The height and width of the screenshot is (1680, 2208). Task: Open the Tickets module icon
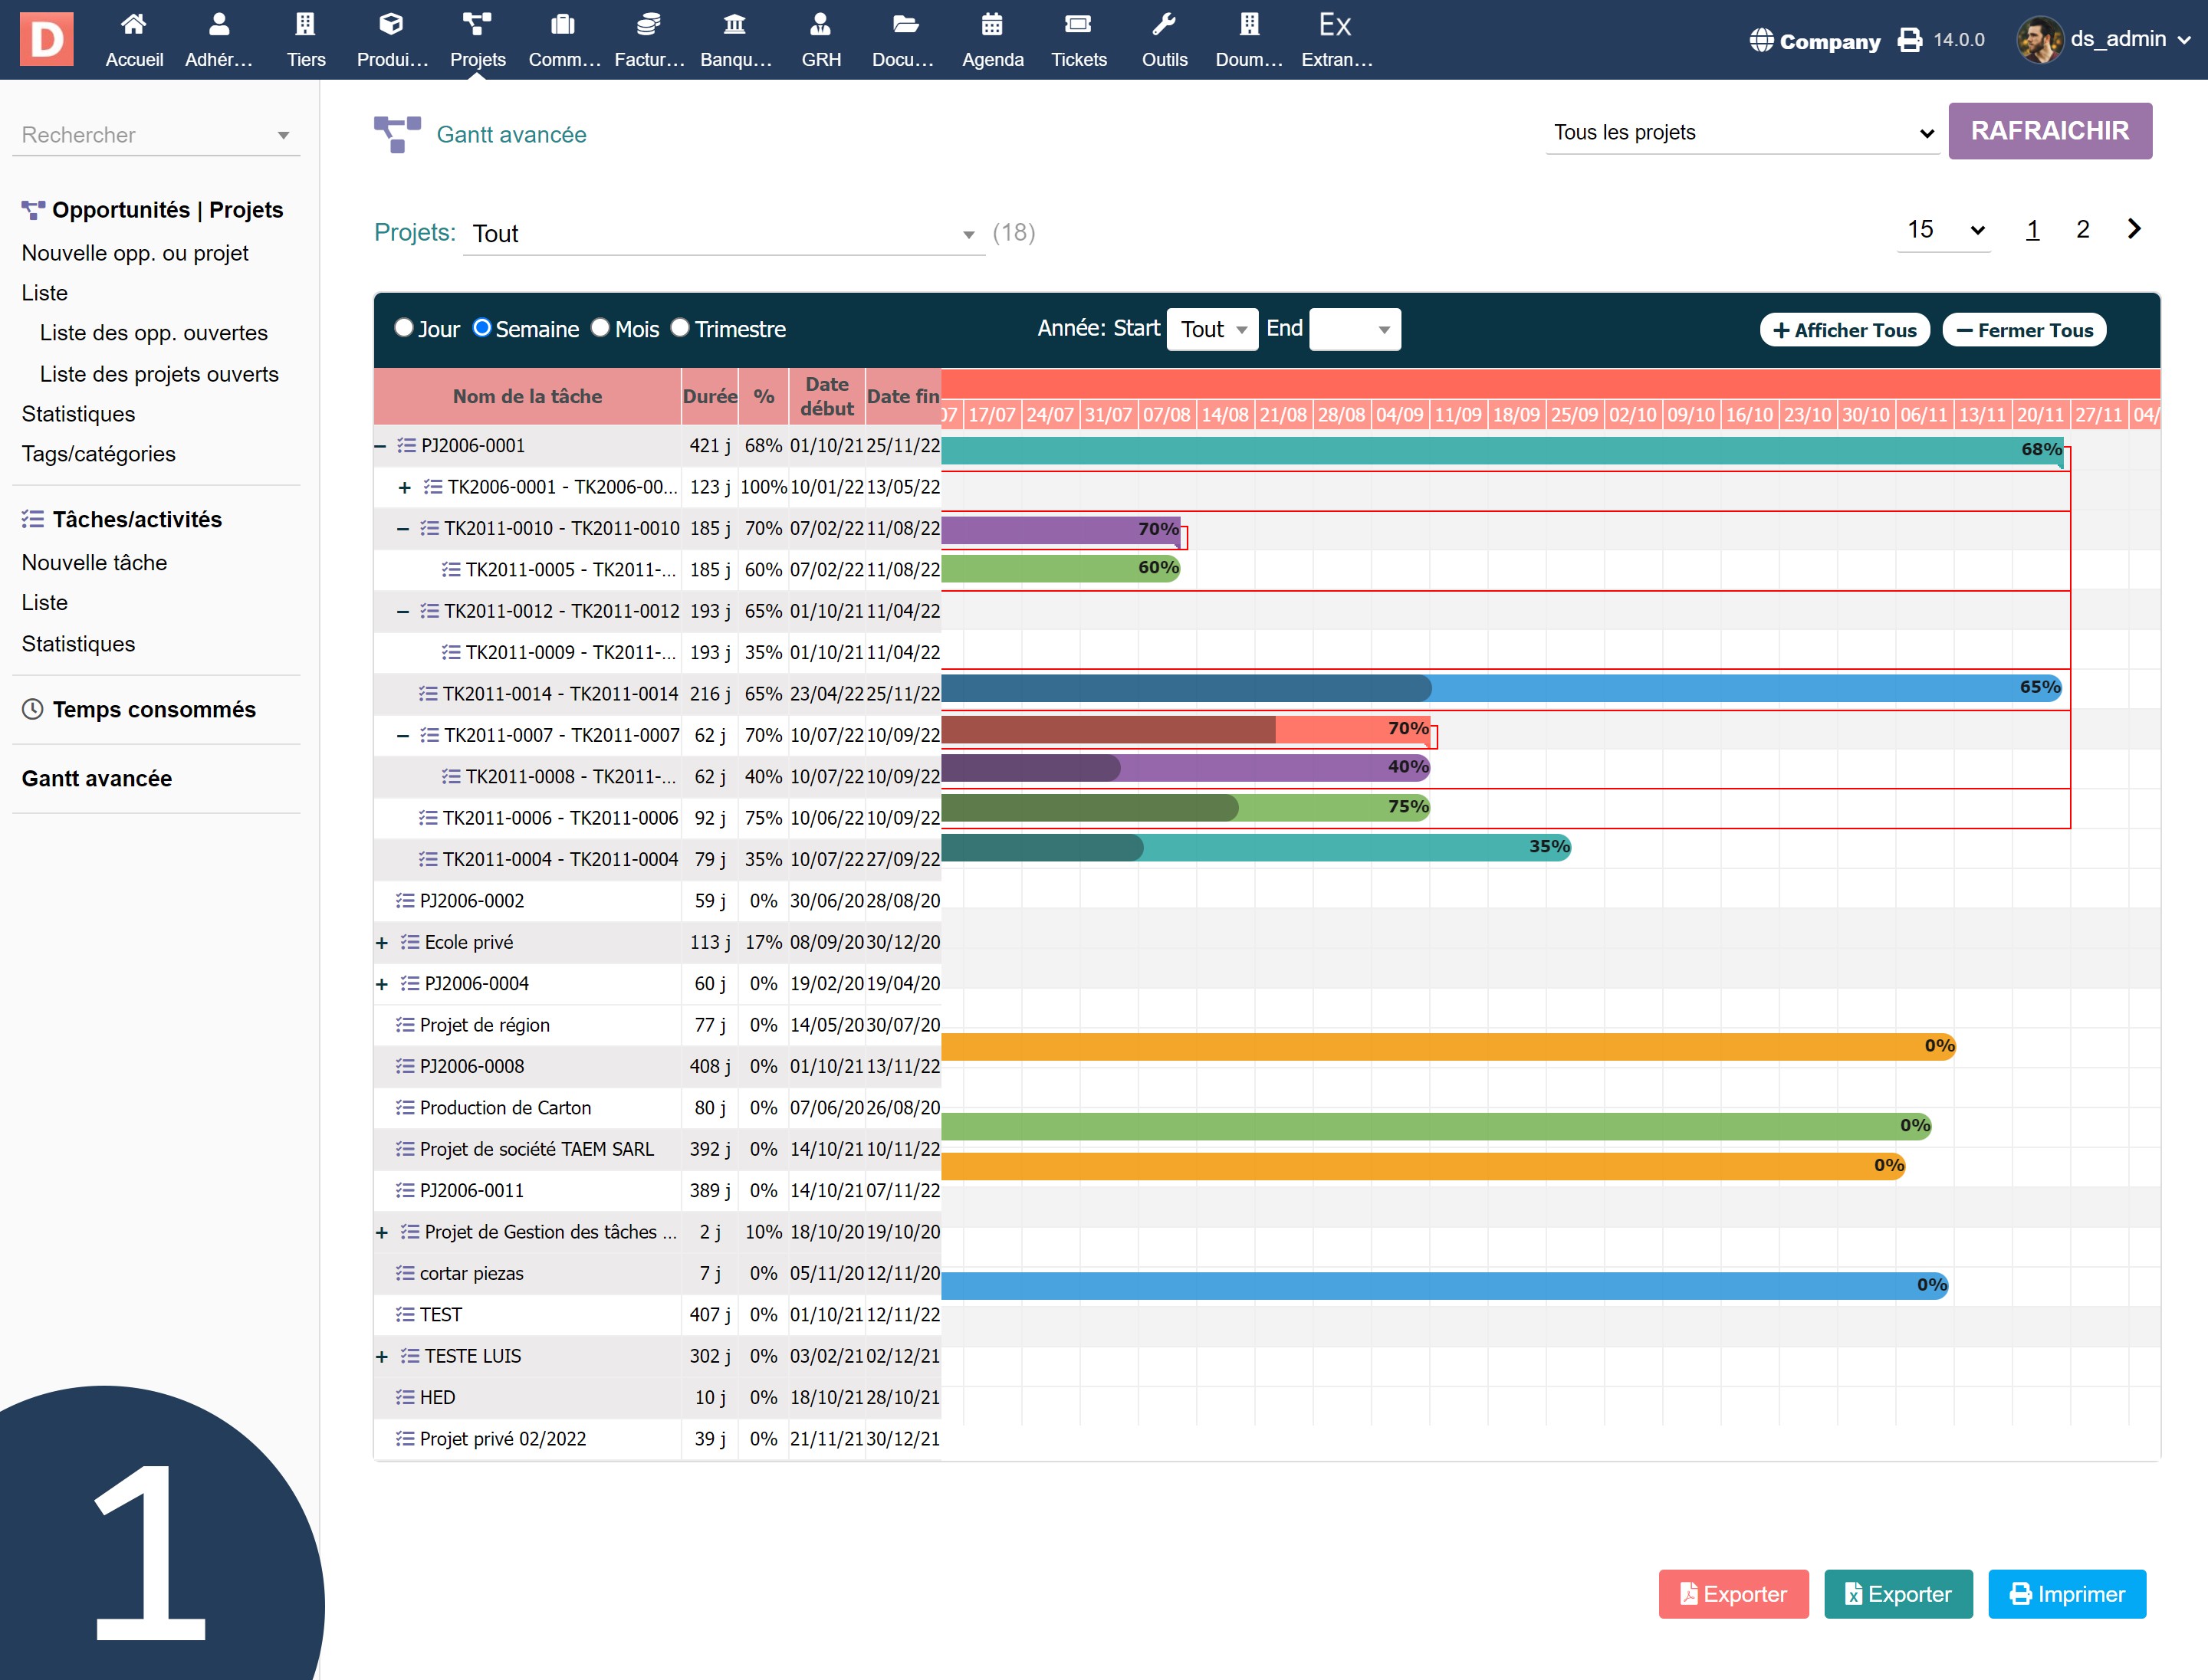[1077, 25]
